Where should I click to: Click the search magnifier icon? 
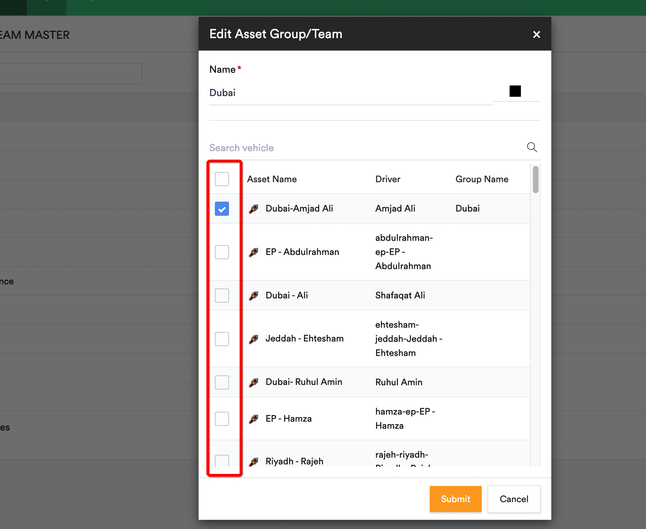532,147
